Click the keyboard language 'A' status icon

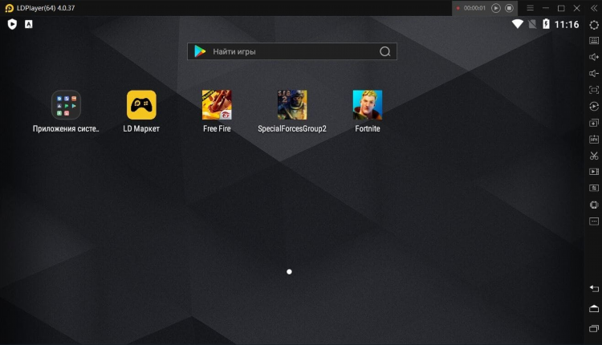[28, 25]
